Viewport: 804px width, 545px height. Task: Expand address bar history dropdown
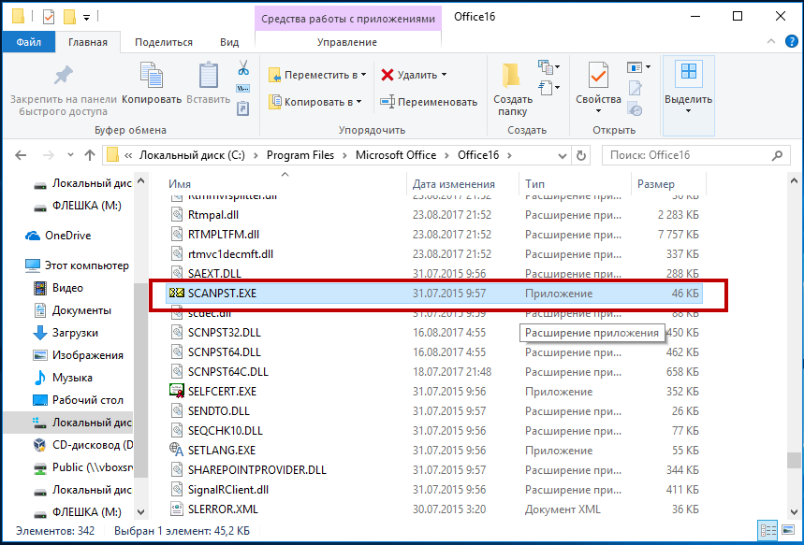tap(562, 156)
